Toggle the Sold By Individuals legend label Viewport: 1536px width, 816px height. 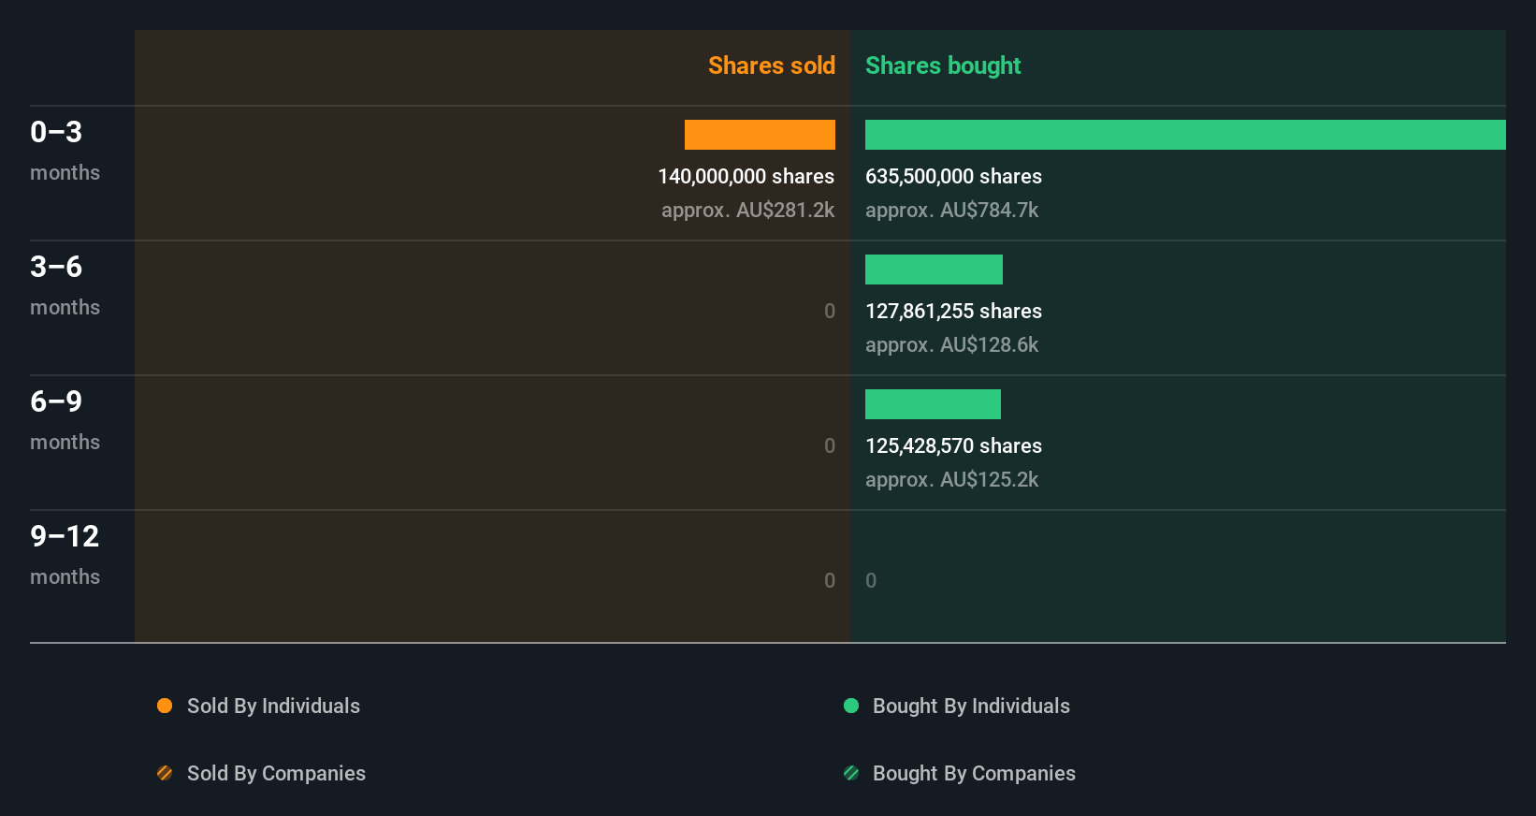click(x=273, y=706)
